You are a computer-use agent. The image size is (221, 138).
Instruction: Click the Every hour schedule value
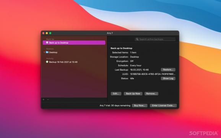(136, 65)
